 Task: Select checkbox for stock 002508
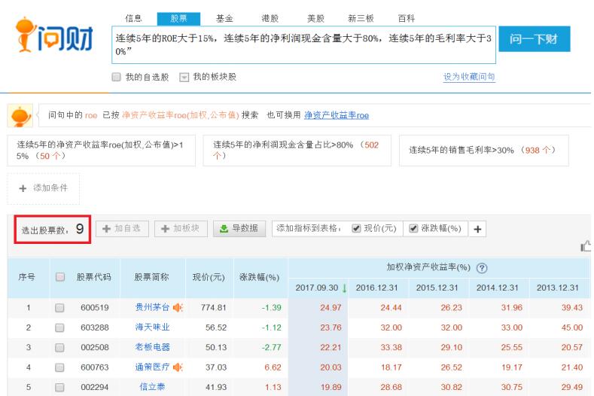point(59,348)
